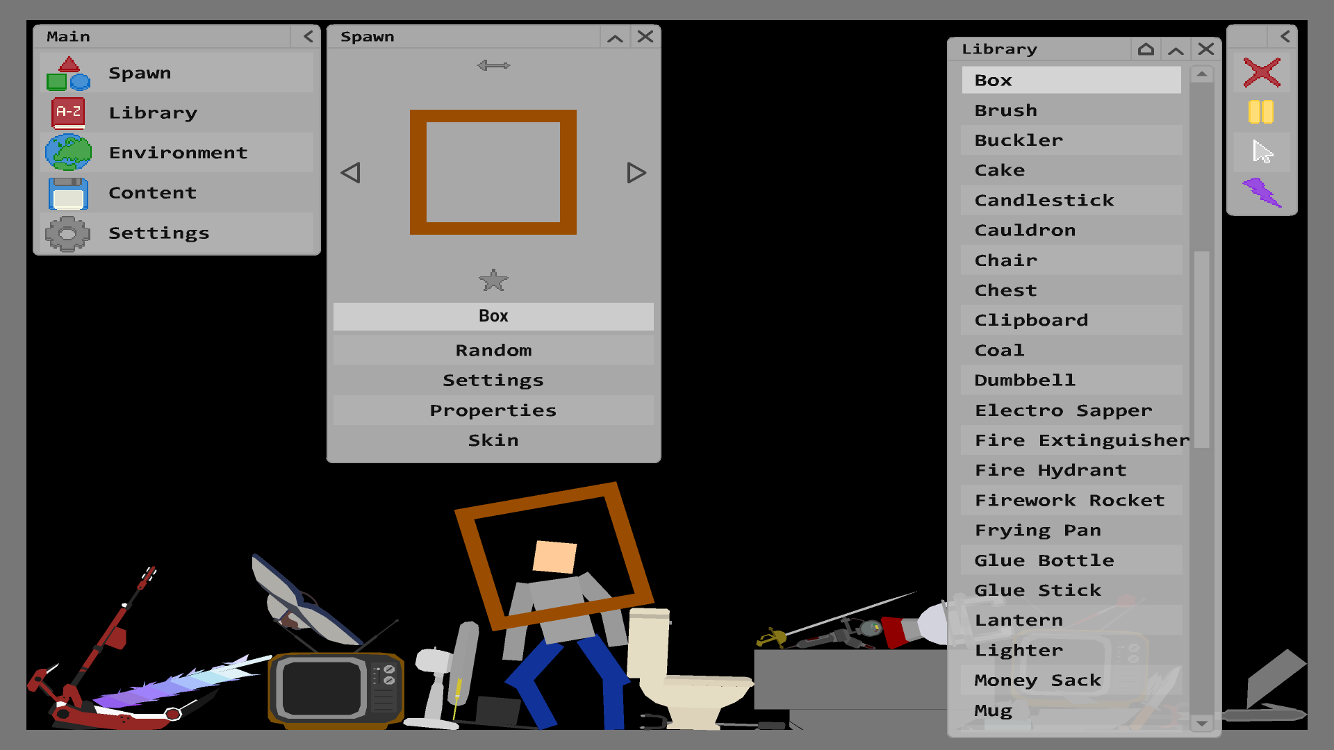Toggle the favorite star in Spawn panel
Image resolution: width=1334 pixels, height=750 pixels.
click(493, 281)
